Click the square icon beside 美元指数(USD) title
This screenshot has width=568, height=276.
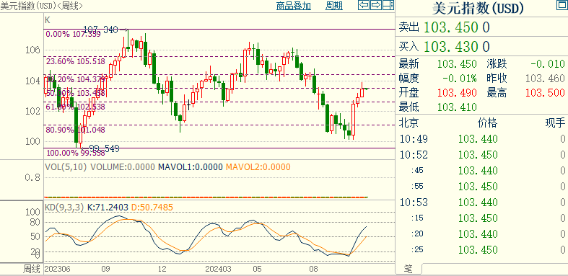(x=561, y=5)
